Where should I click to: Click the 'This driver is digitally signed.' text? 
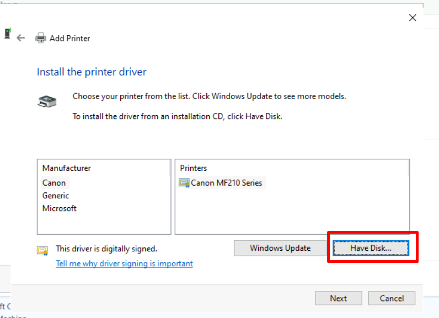pos(106,249)
